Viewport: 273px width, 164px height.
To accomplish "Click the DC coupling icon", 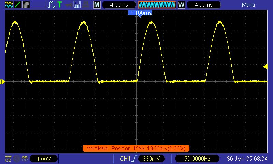I will [8, 159].
